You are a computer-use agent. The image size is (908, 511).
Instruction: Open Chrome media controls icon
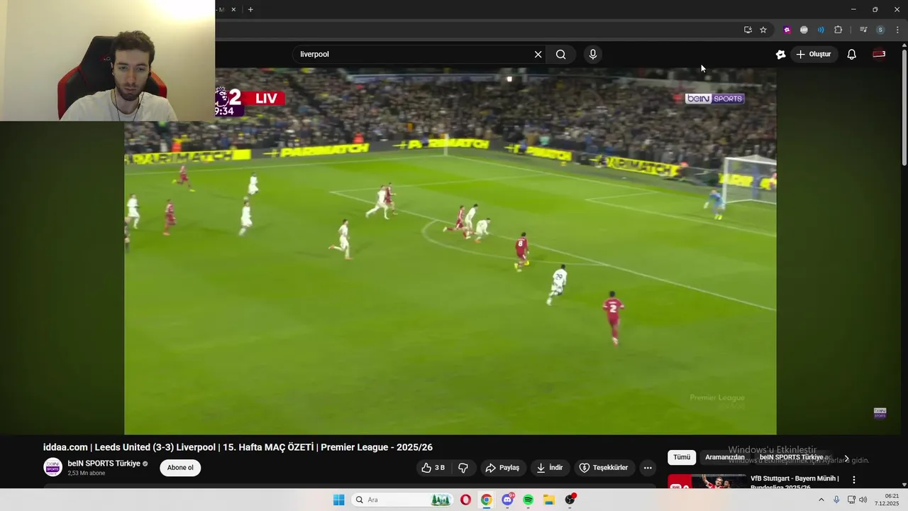(x=863, y=30)
